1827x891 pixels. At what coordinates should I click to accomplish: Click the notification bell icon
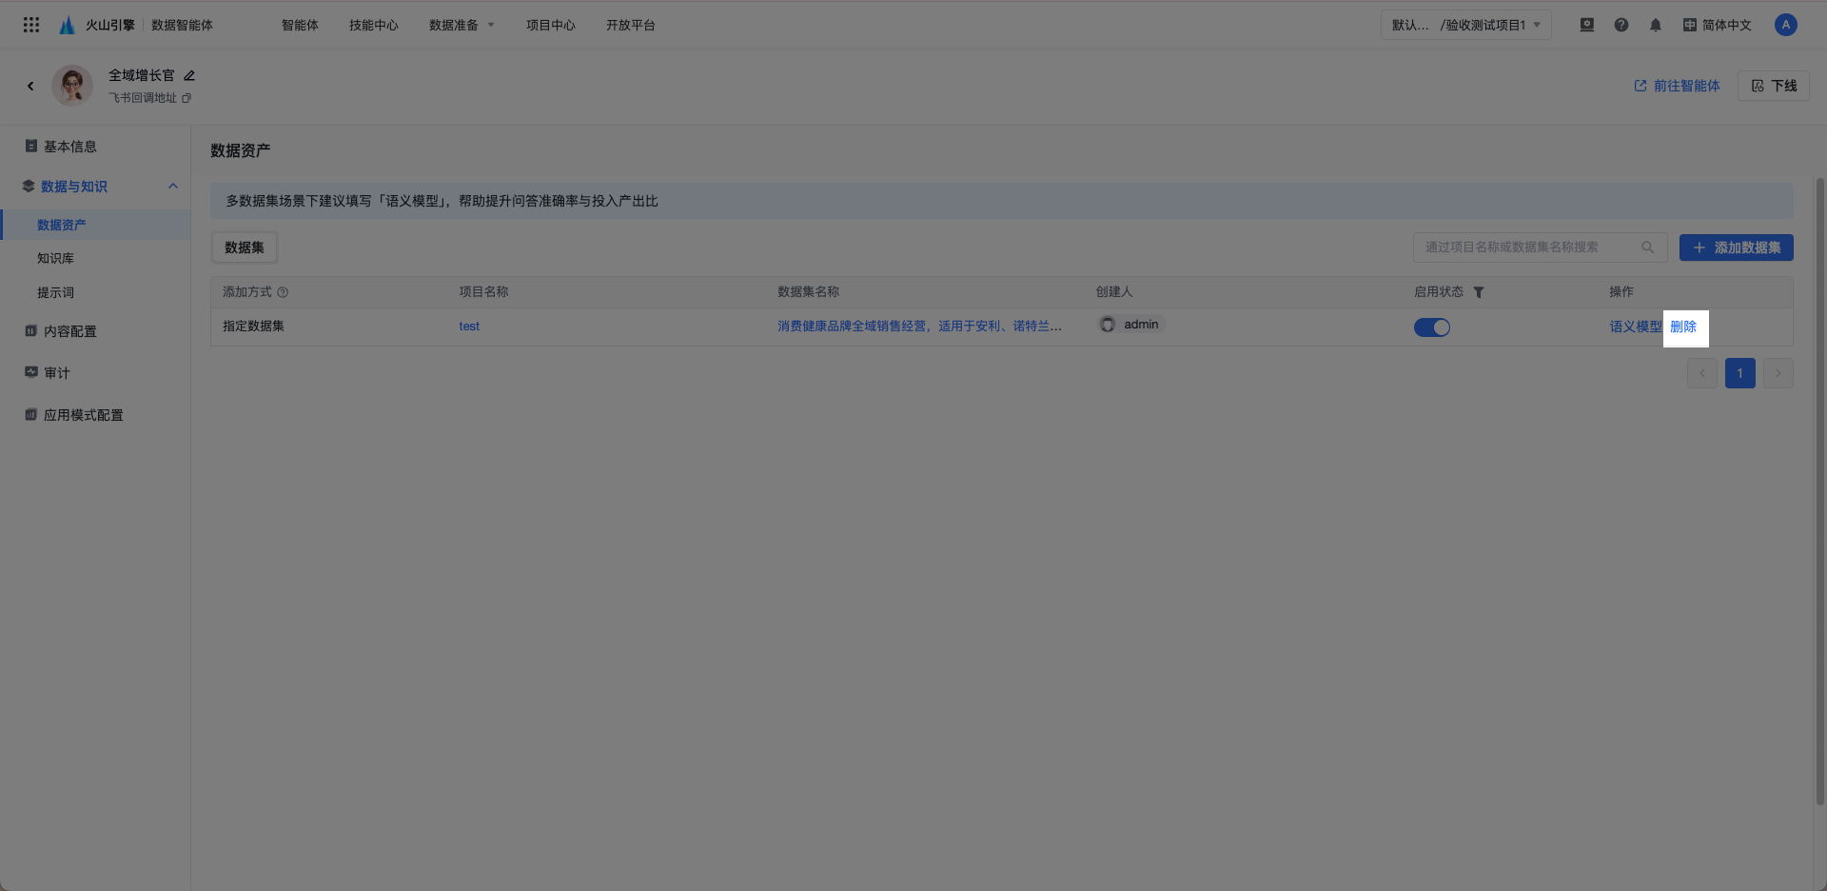click(1656, 25)
